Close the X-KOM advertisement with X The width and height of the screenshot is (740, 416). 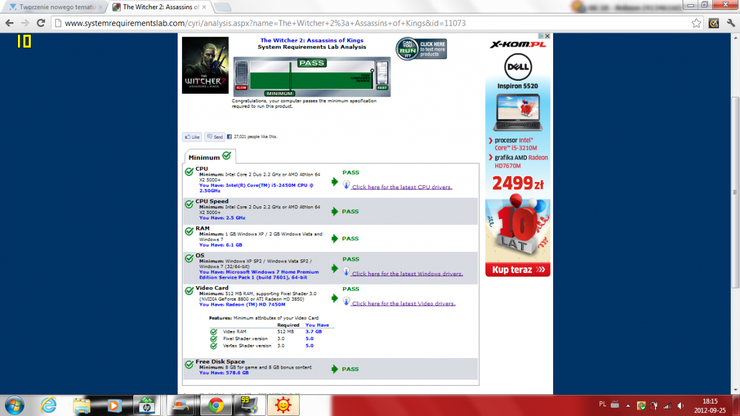coord(547,36)
